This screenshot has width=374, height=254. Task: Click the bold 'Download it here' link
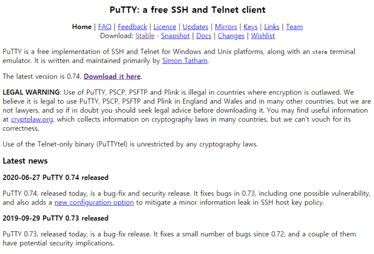[x=112, y=76]
